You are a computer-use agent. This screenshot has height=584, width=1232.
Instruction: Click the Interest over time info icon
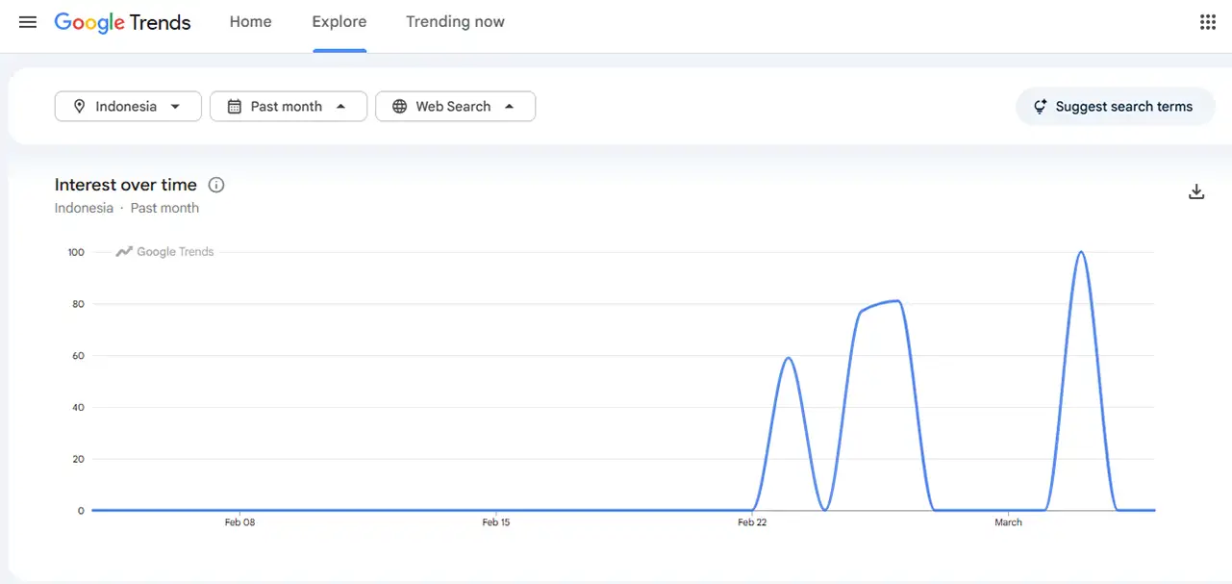pyautogui.click(x=215, y=184)
